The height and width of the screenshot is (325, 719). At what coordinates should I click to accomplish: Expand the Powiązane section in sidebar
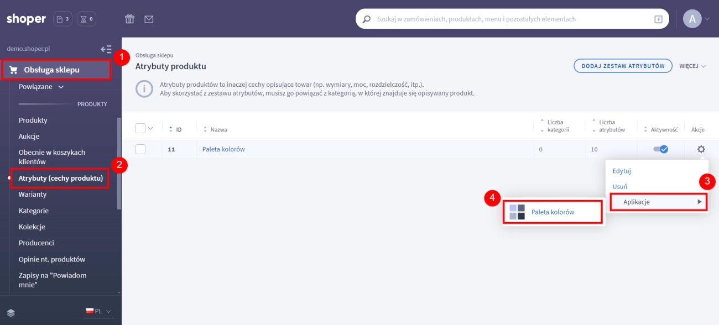(x=41, y=87)
